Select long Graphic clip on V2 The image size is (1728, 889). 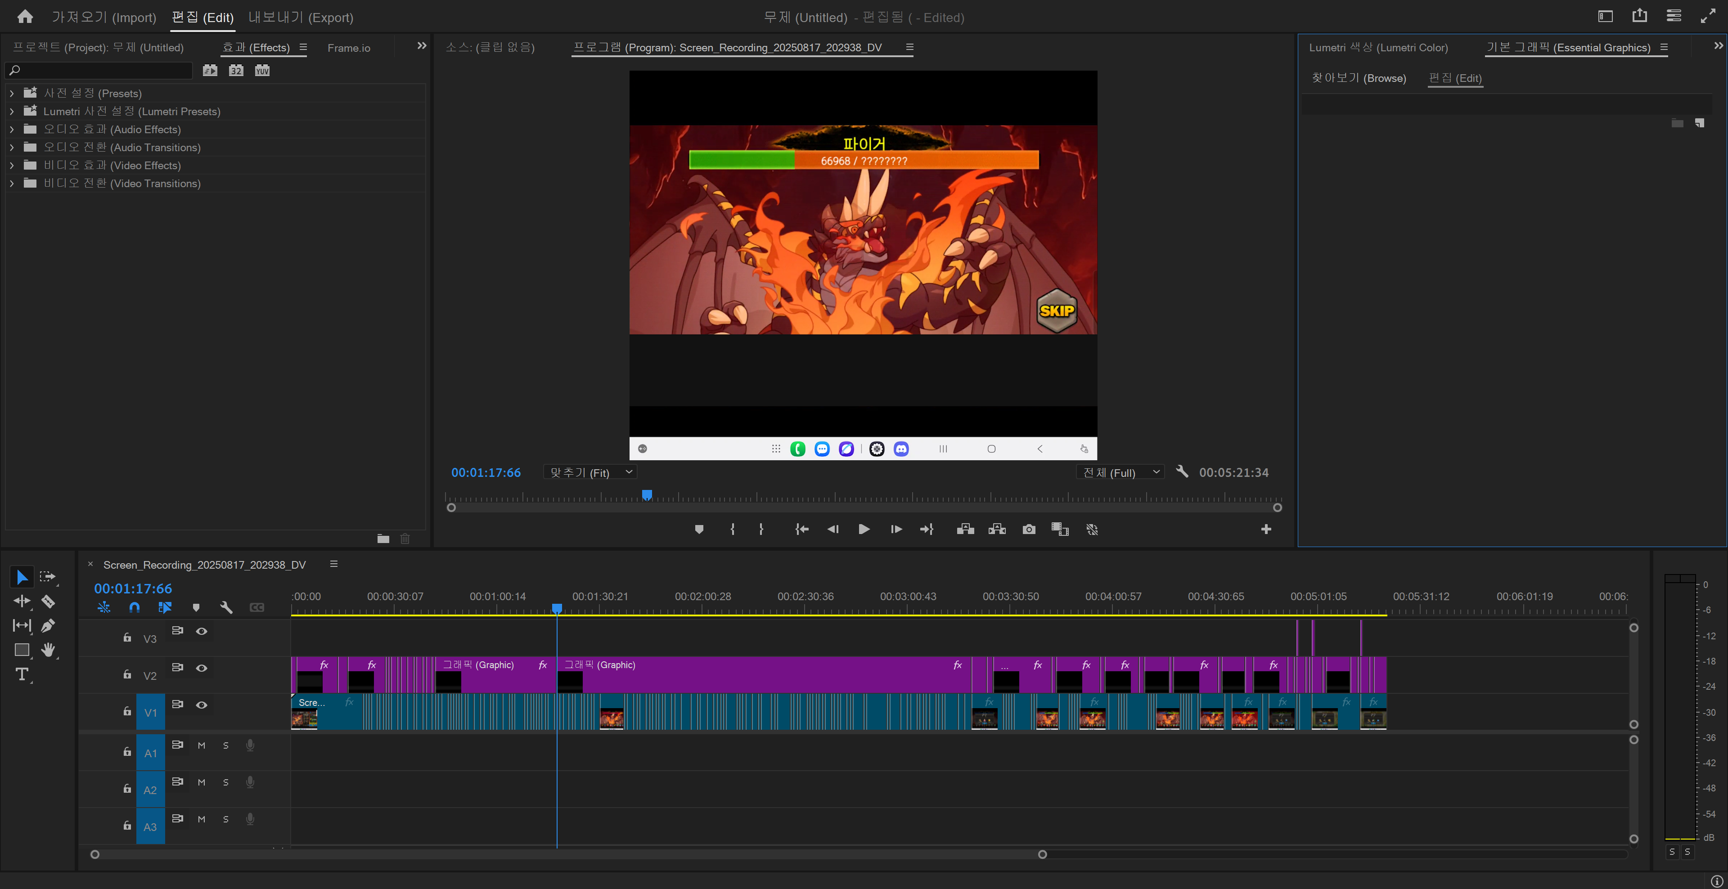point(764,674)
